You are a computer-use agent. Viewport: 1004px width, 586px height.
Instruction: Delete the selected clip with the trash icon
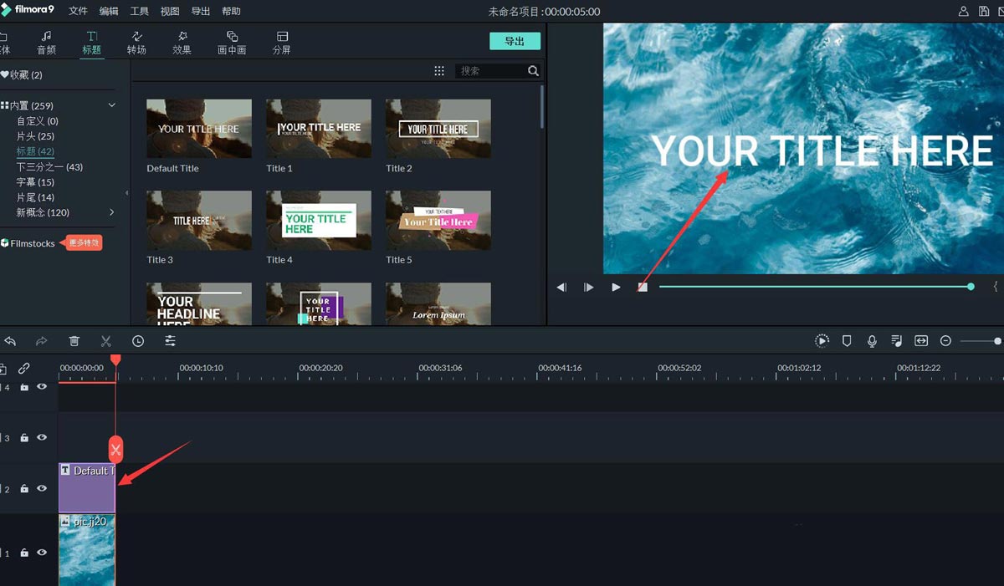coord(74,341)
